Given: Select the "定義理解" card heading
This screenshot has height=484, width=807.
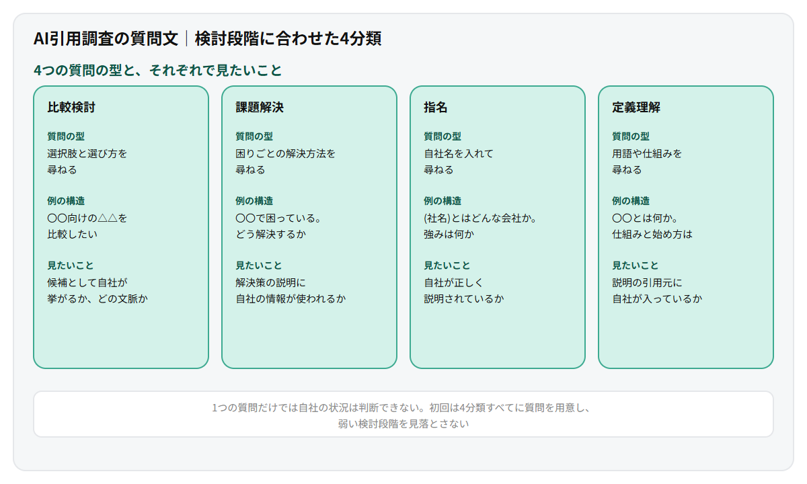Looking at the screenshot, I should tap(636, 108).
